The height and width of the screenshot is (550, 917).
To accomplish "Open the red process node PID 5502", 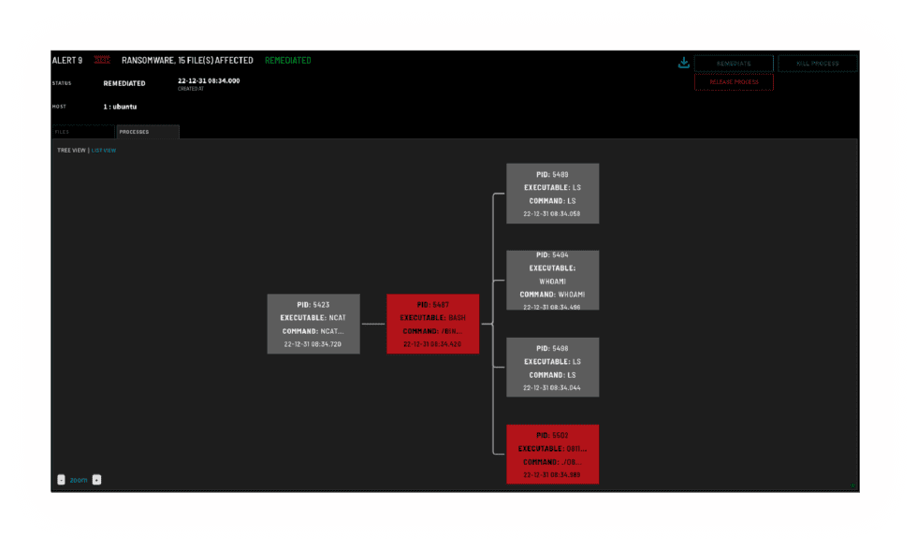I will [552, 454].
